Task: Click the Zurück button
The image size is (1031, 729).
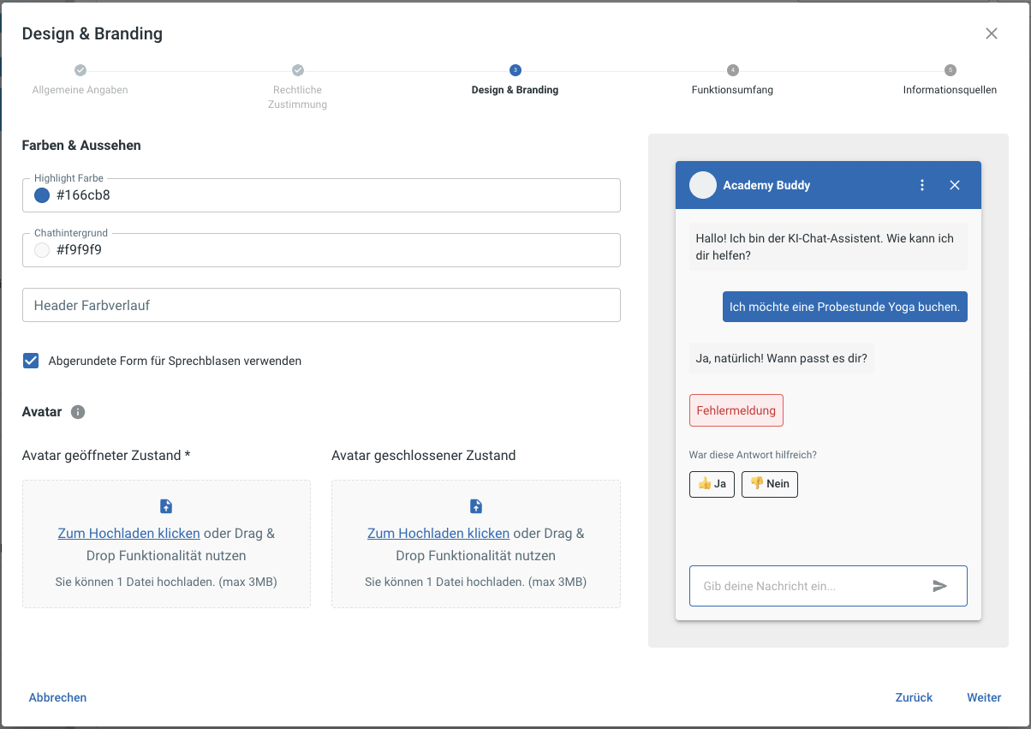Action: pos(914,697)
